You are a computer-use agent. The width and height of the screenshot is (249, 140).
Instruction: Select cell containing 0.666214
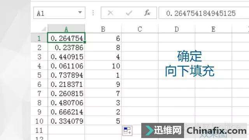tap(66, 112)
